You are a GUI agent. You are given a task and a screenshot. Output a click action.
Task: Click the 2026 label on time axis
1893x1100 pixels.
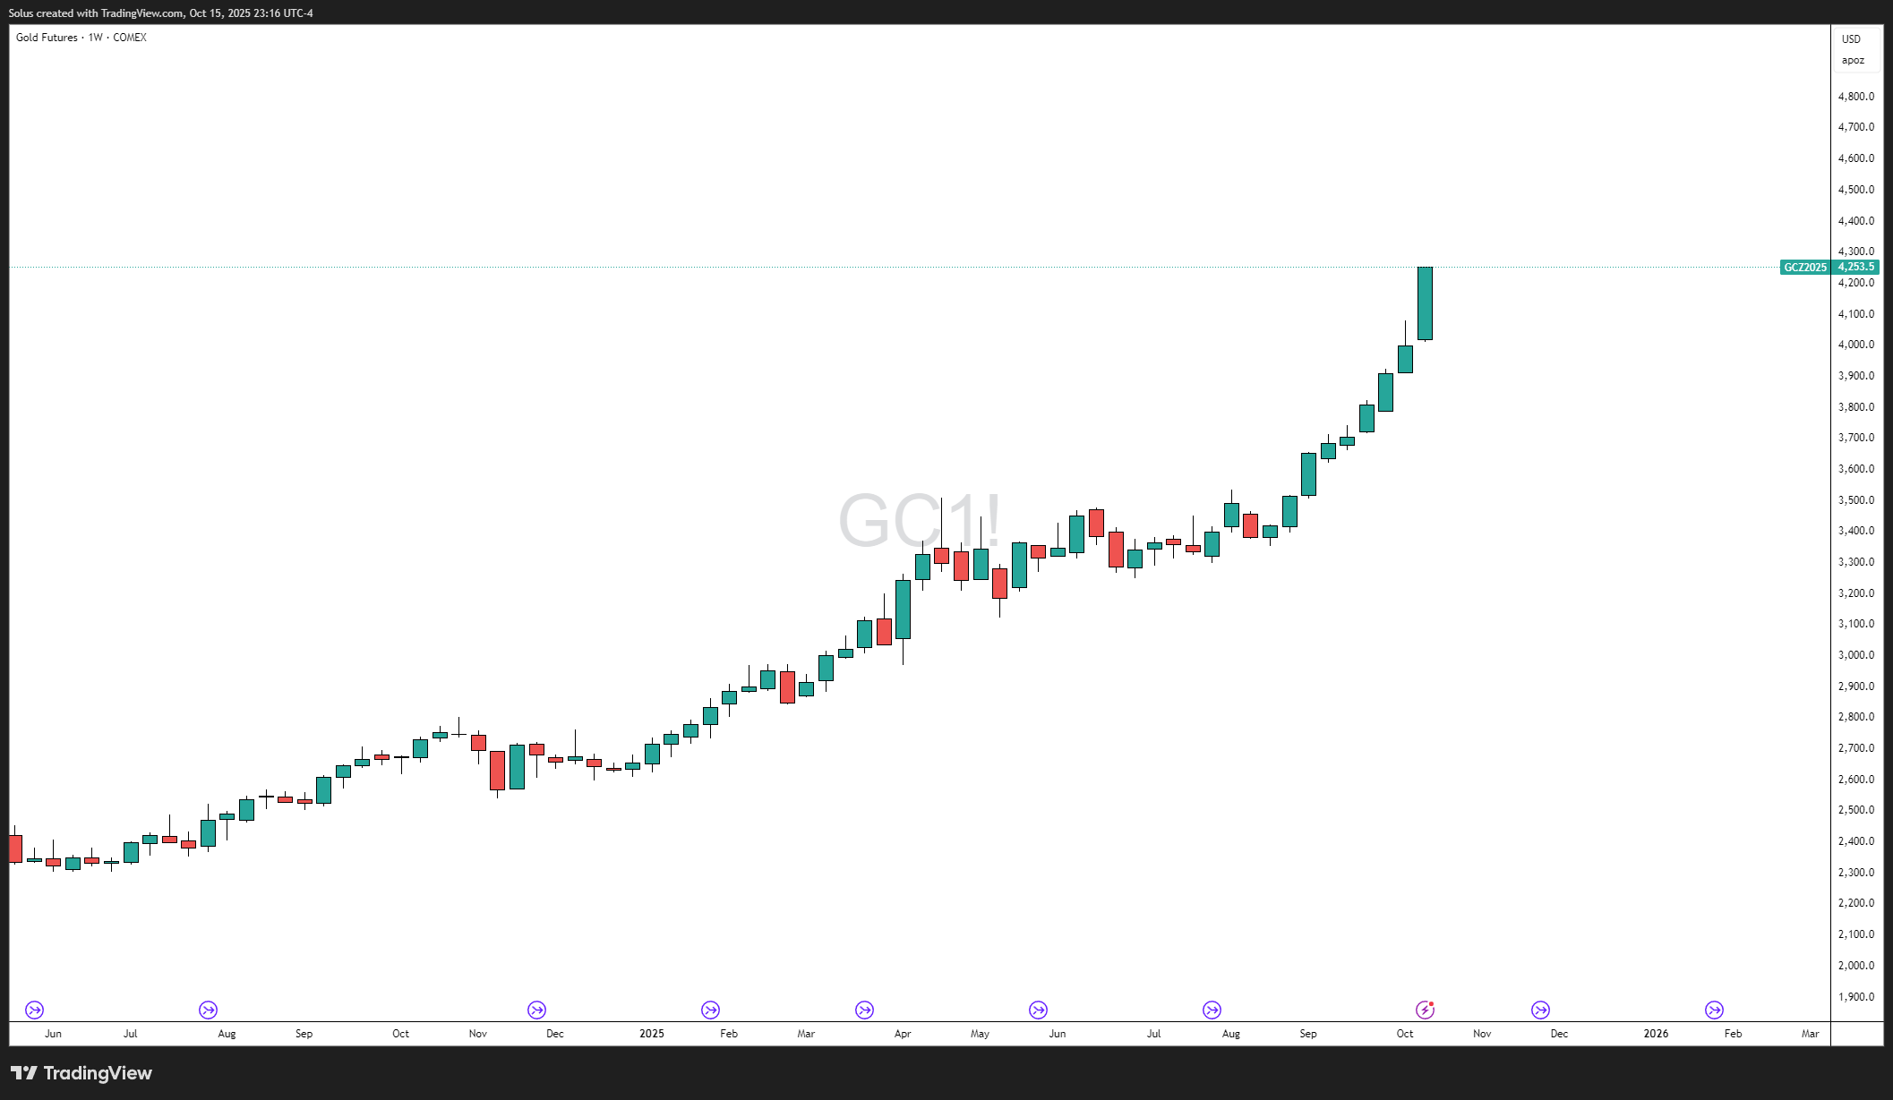point(1656,1034)
